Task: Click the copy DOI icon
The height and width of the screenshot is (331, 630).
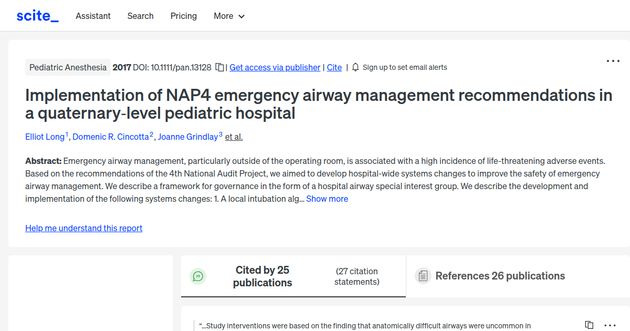Action: [219, 67]
